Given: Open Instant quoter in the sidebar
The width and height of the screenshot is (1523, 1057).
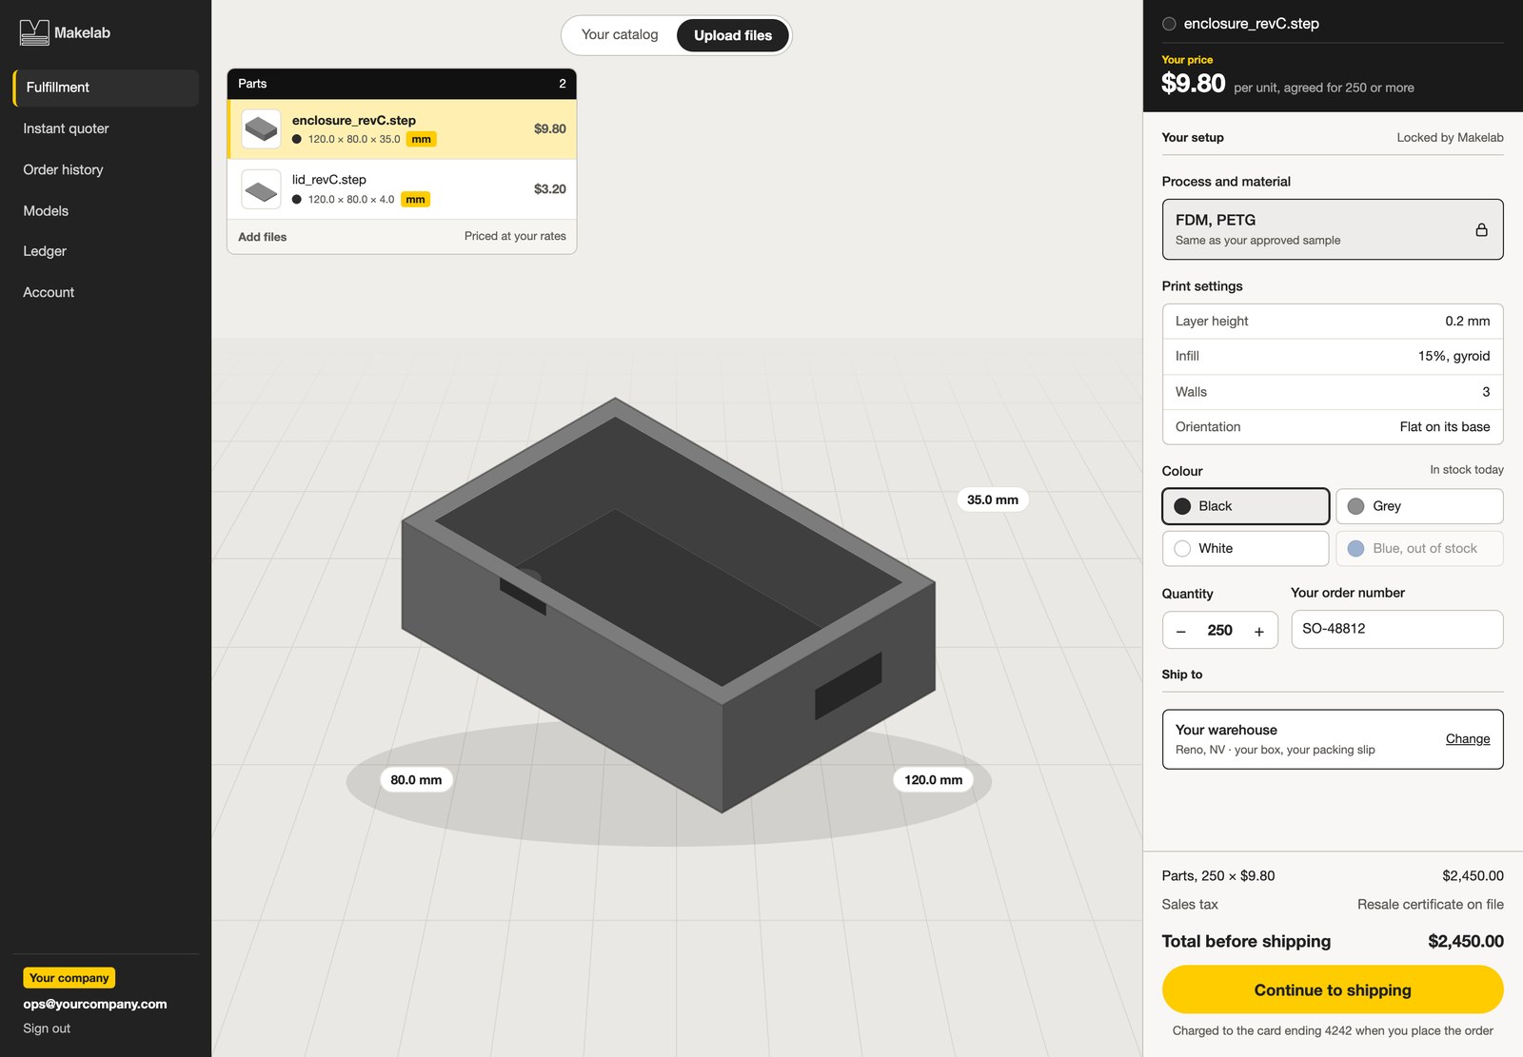Looking at the screenshot, I should click(x=66, y=128).
